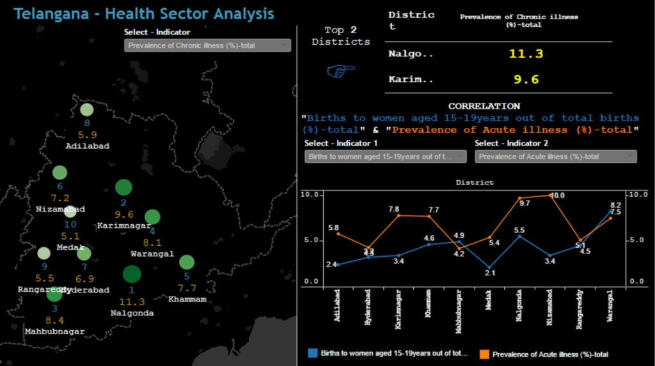The width and height of the screenshot is (655, 366).
Task: Click the Medak blue data point 2.1
Action: pyautogui.click(x=489, y=268)
